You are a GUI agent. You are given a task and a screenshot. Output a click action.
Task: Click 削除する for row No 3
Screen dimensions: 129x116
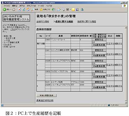click(x=118, y=76)
